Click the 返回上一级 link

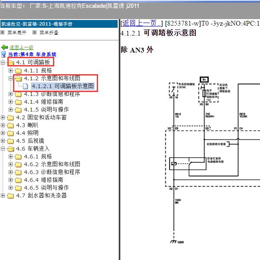click(21, 48)
